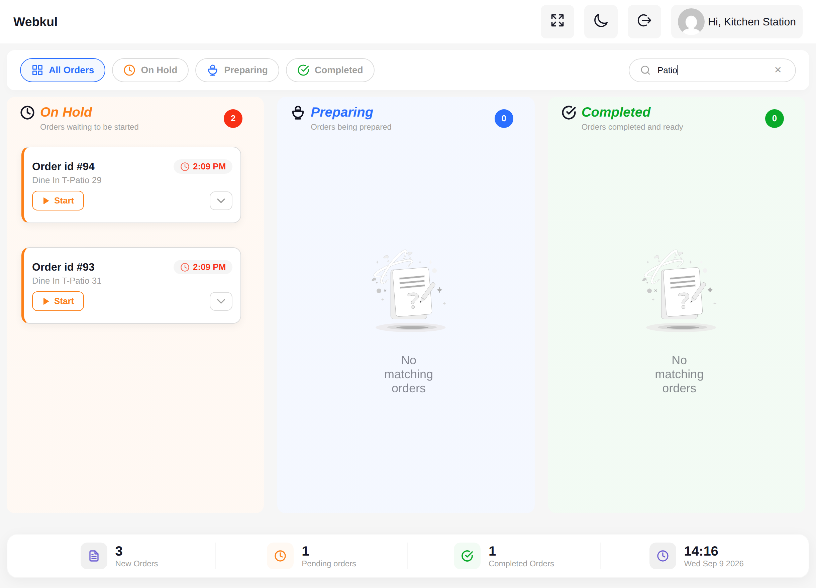Image resolution: width=816 pixels, height=588 pixels.
Task: Click the 2:09 PM time badge on order #93
Action: (x=203, y=267)
